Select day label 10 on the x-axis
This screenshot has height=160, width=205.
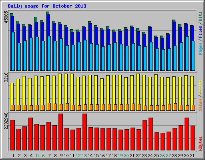click(66, 156)
